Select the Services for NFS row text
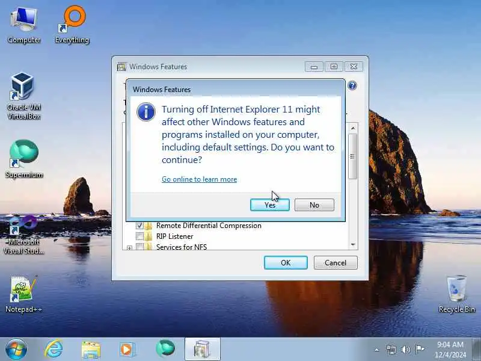The image size is (481, 361). click(182, 247)
